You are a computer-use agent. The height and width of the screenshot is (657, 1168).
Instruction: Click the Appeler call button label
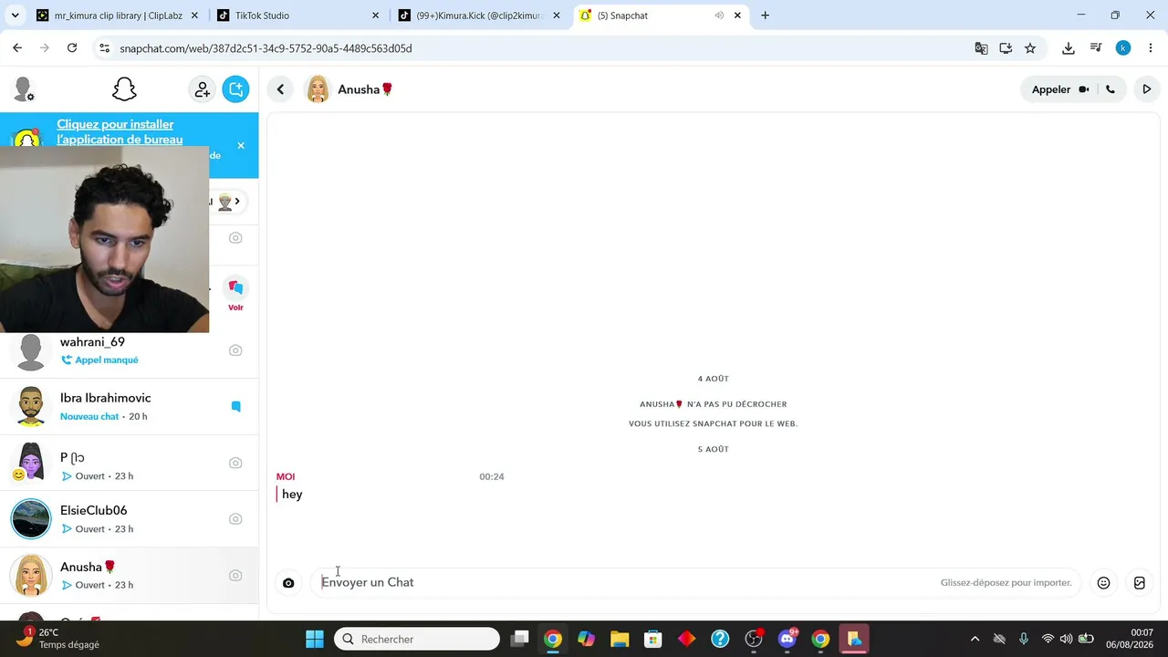(x=1051, y=89)
